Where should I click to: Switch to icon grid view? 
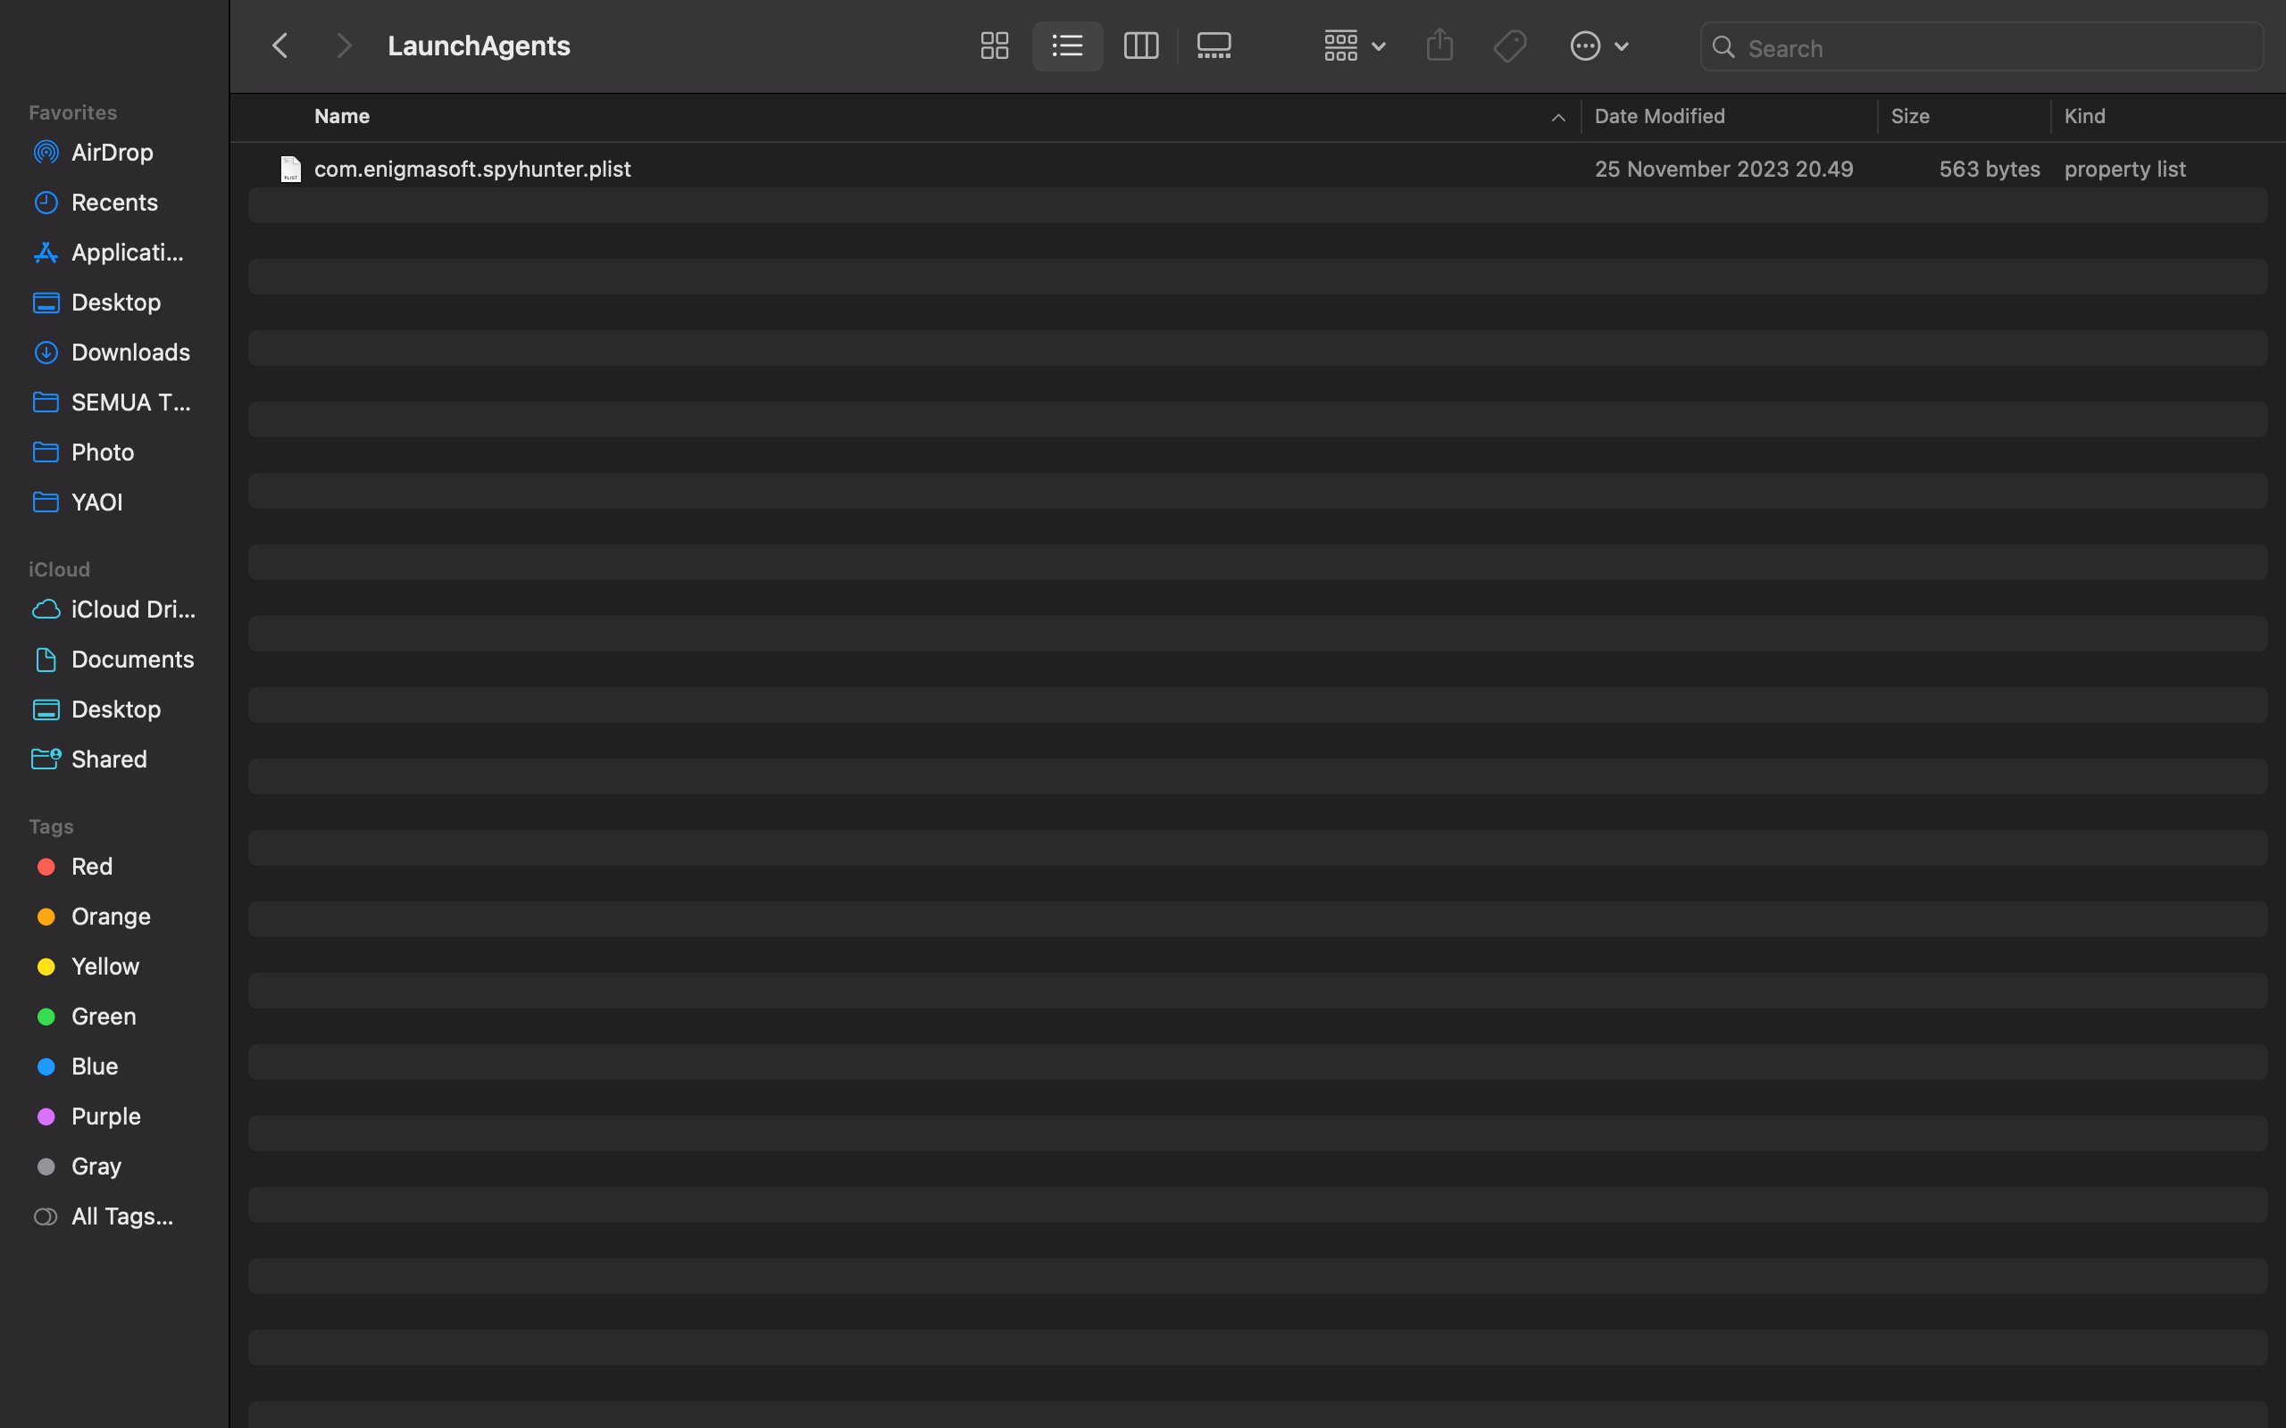(x=994, y=46)
